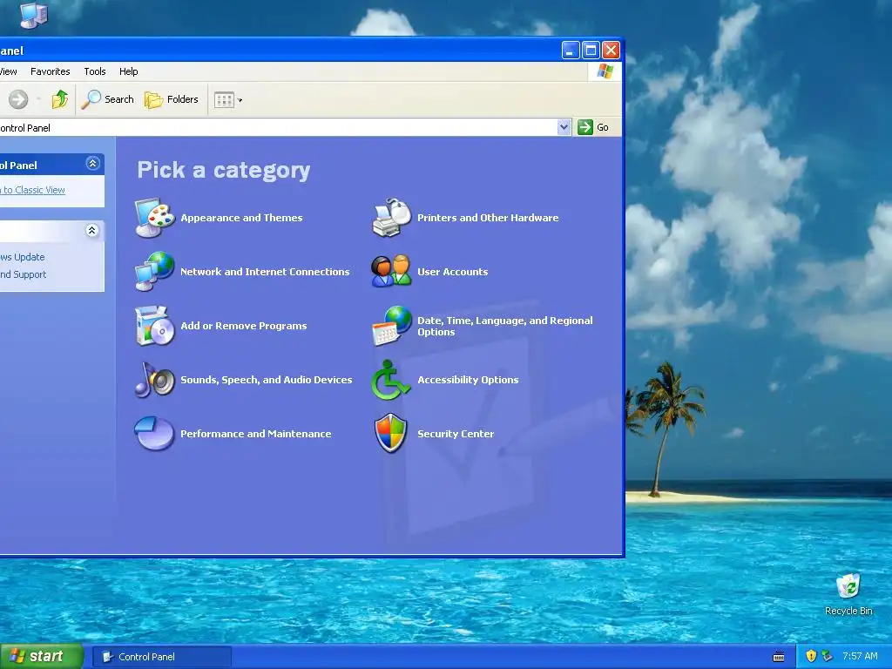892x669 pixels.
Task: Click the Performance and Maintenance pie chart icon
Action: [155, 434]
